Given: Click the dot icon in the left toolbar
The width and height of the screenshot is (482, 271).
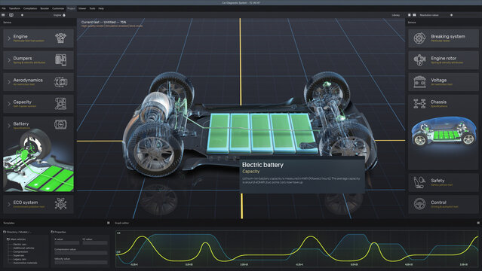Looking at the screenshot, I should point(22,15).
